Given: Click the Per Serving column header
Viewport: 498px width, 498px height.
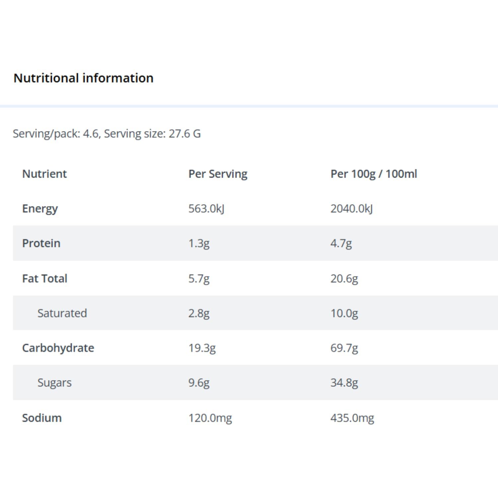Looking at the screenshot, I should [218, 174].
